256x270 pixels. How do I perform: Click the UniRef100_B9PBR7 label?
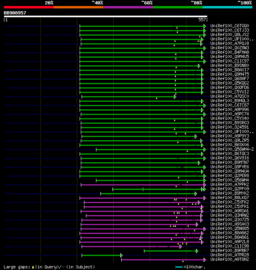pyautogui.click(x=230, y=251)
